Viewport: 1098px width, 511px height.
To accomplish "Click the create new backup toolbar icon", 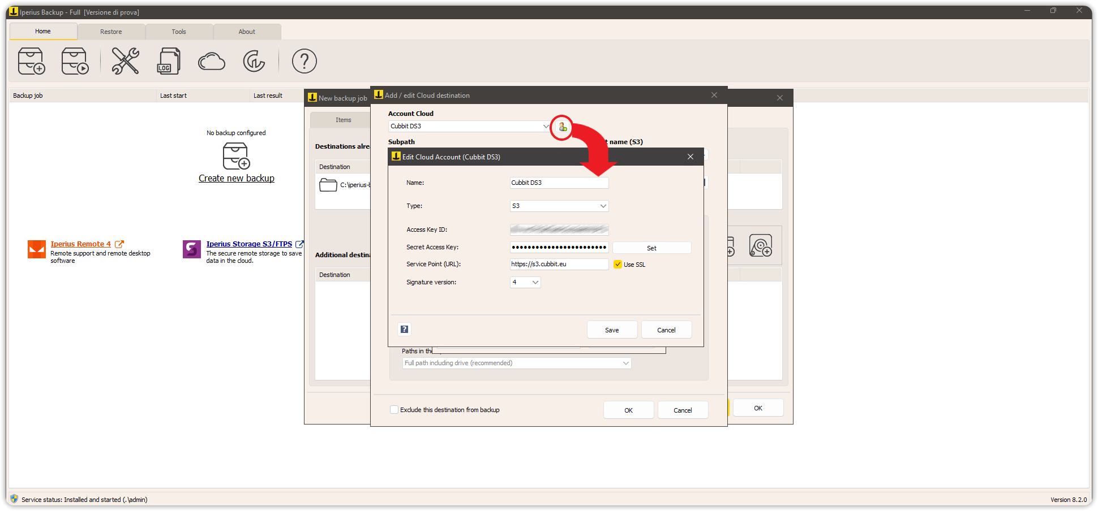I will point(31,61).
